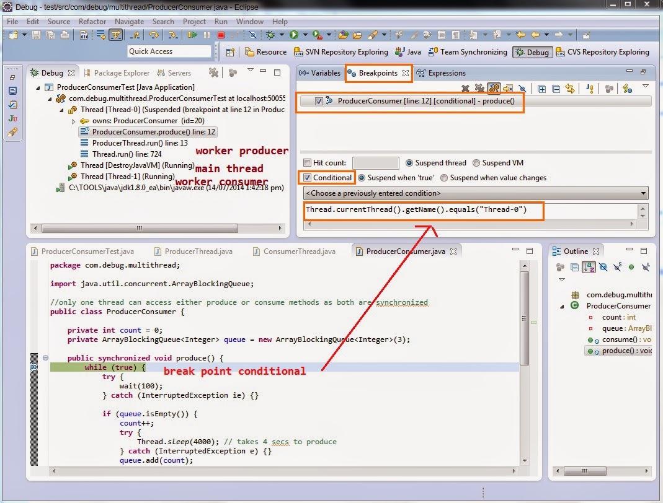663x503 pixels.
Task: Terminate the debug session
Action: click(220, 35)
